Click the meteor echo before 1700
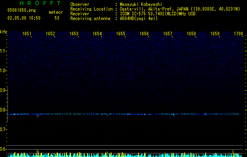The width and height of the screenshot is (247, 157). point(233,114)
